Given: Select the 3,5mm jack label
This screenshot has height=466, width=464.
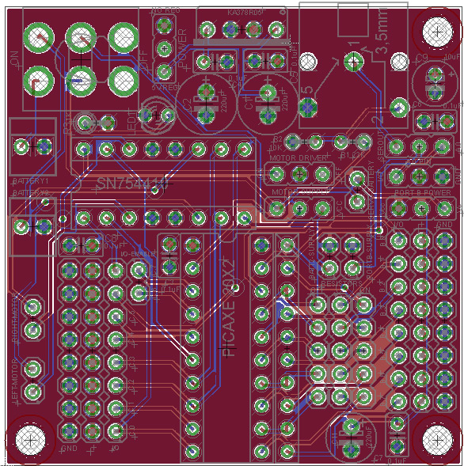Looking at the screenshot, I should click(382, 32).
